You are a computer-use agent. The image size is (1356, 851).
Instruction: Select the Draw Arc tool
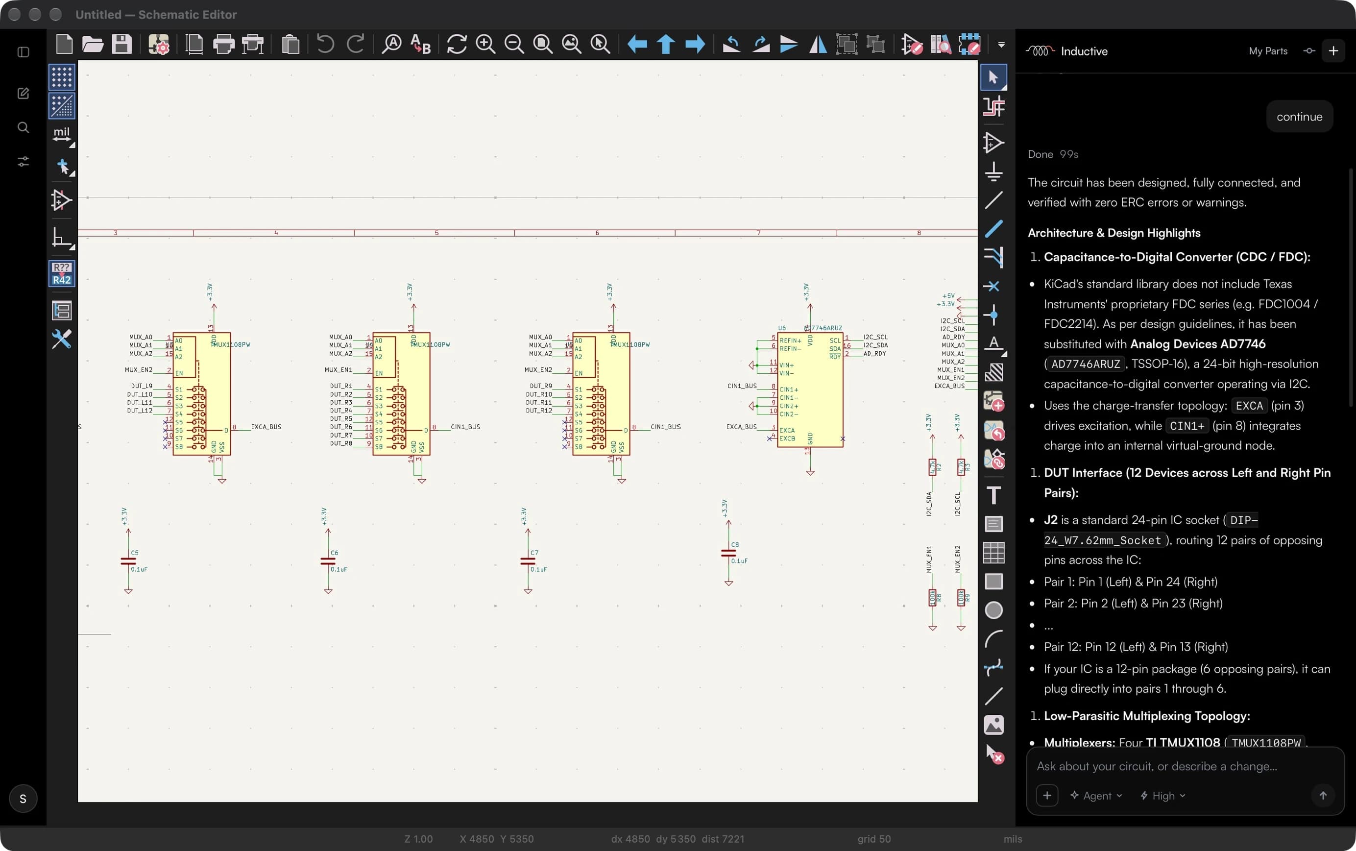(993, 639)
